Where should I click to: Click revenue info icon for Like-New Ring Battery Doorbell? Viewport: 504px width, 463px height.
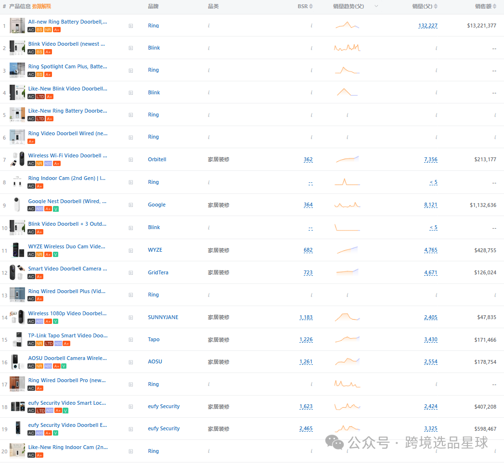495,115
